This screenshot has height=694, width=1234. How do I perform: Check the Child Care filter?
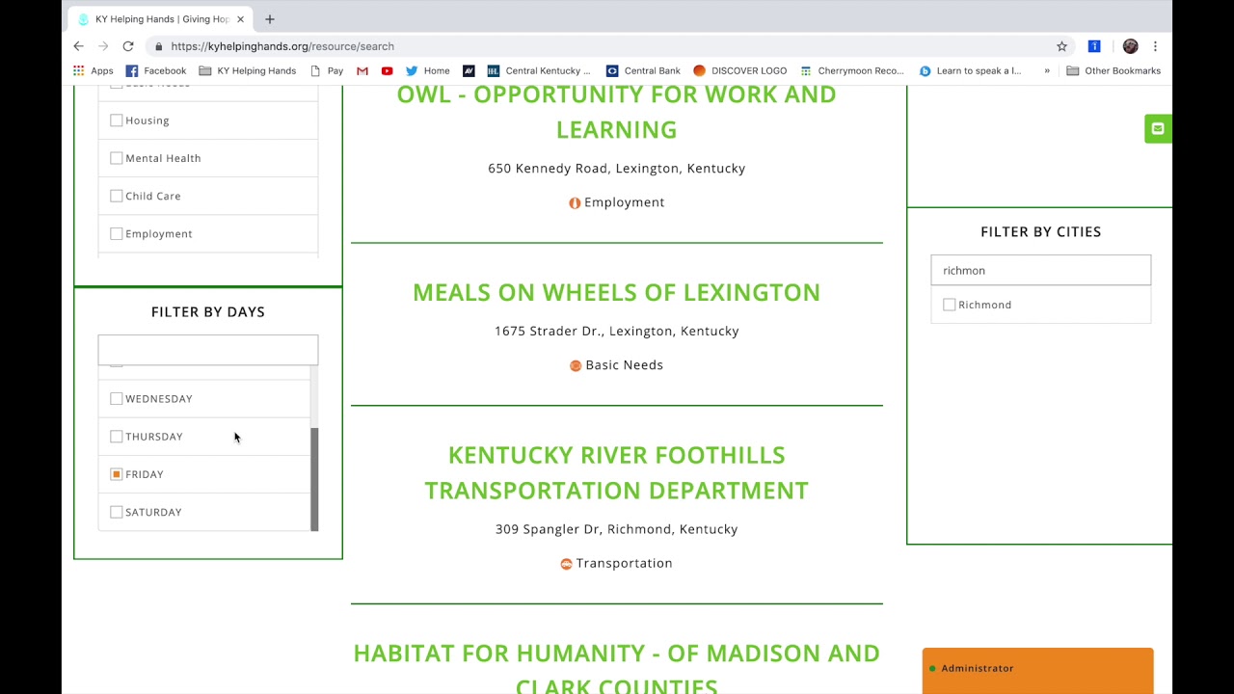tap(117, 196)
